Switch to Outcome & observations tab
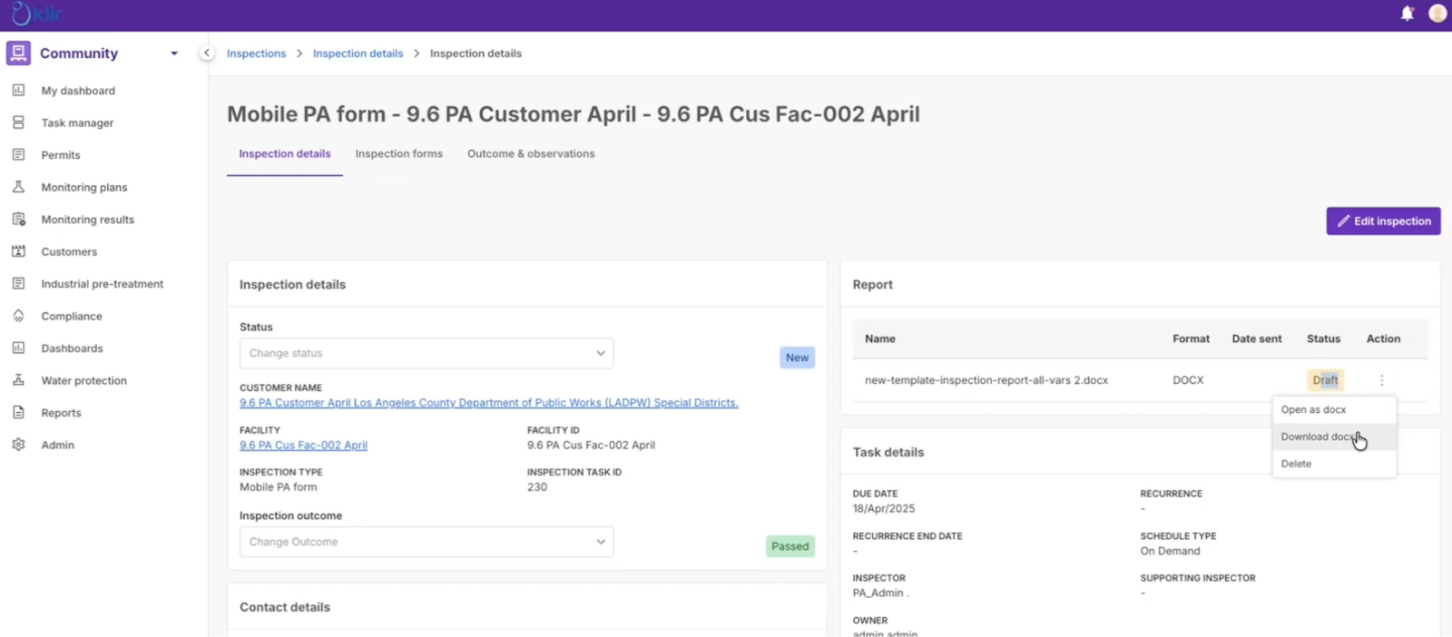 [x=531, y=154]
